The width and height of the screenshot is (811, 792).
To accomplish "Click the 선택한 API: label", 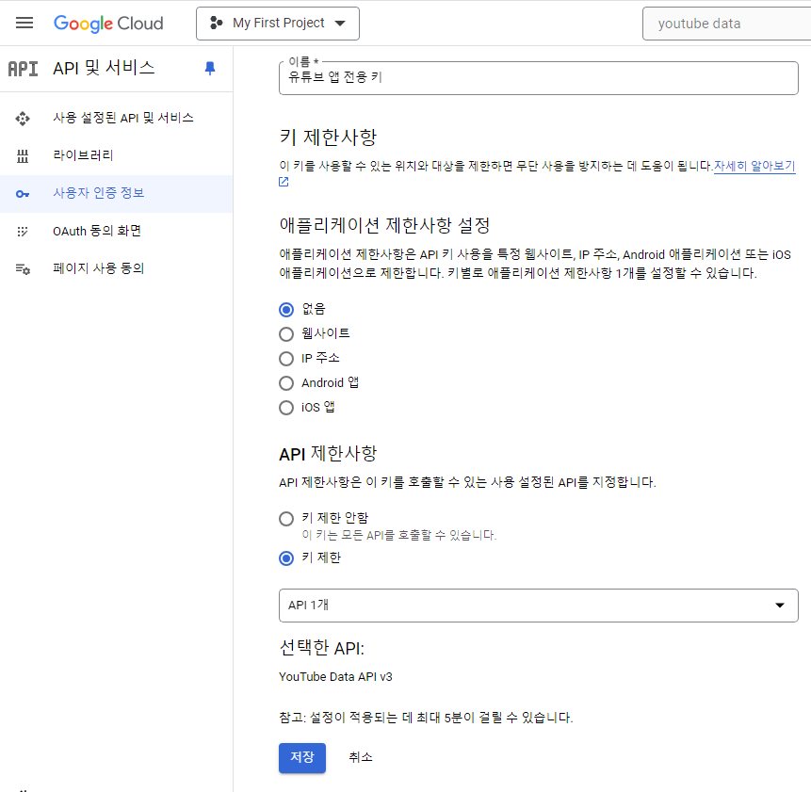I will coord(322,648).
